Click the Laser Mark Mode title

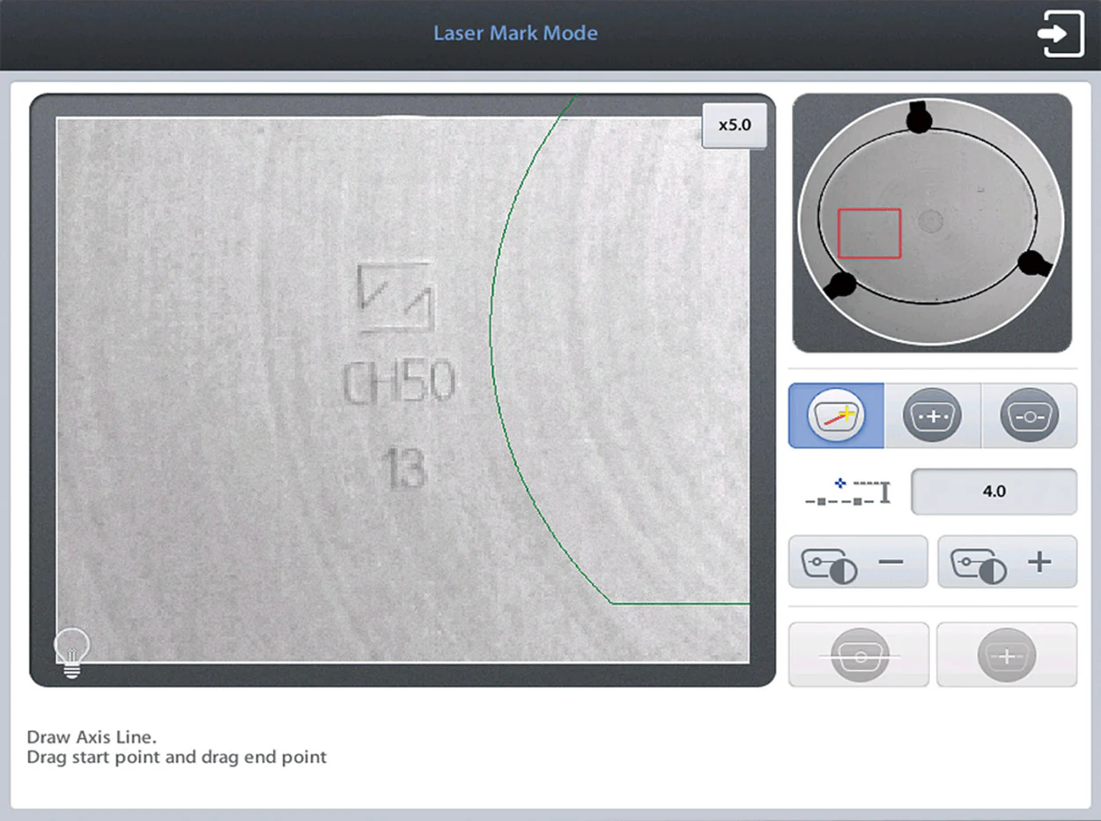point(515,33)
